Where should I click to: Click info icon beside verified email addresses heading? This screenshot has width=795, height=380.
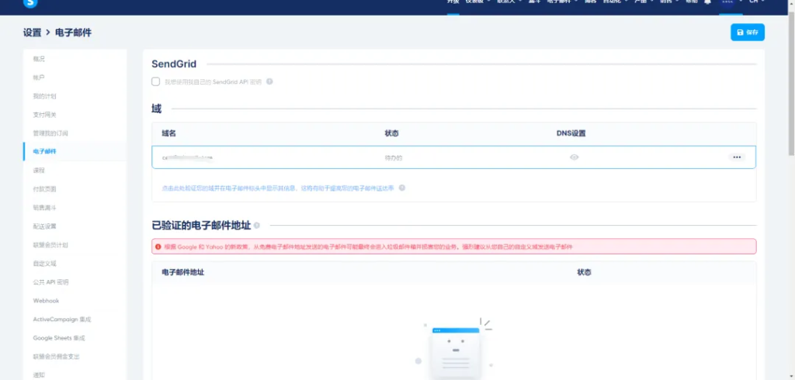(257, 226)
